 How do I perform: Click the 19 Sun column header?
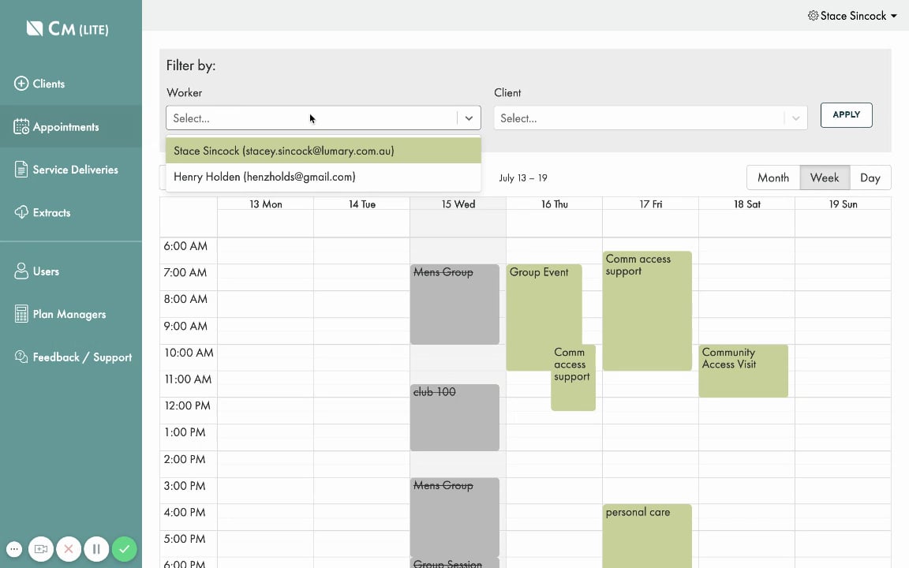(x=843, y=204)
